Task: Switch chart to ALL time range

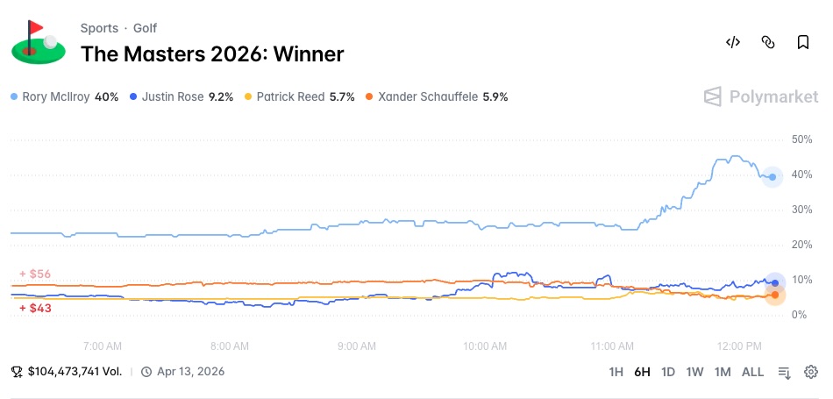Action: pos(752,372)
